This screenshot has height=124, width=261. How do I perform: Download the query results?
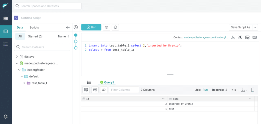243,90
